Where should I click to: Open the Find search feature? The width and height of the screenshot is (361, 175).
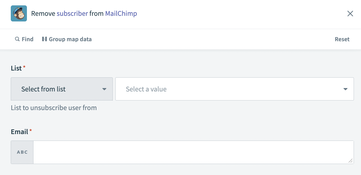24,39
